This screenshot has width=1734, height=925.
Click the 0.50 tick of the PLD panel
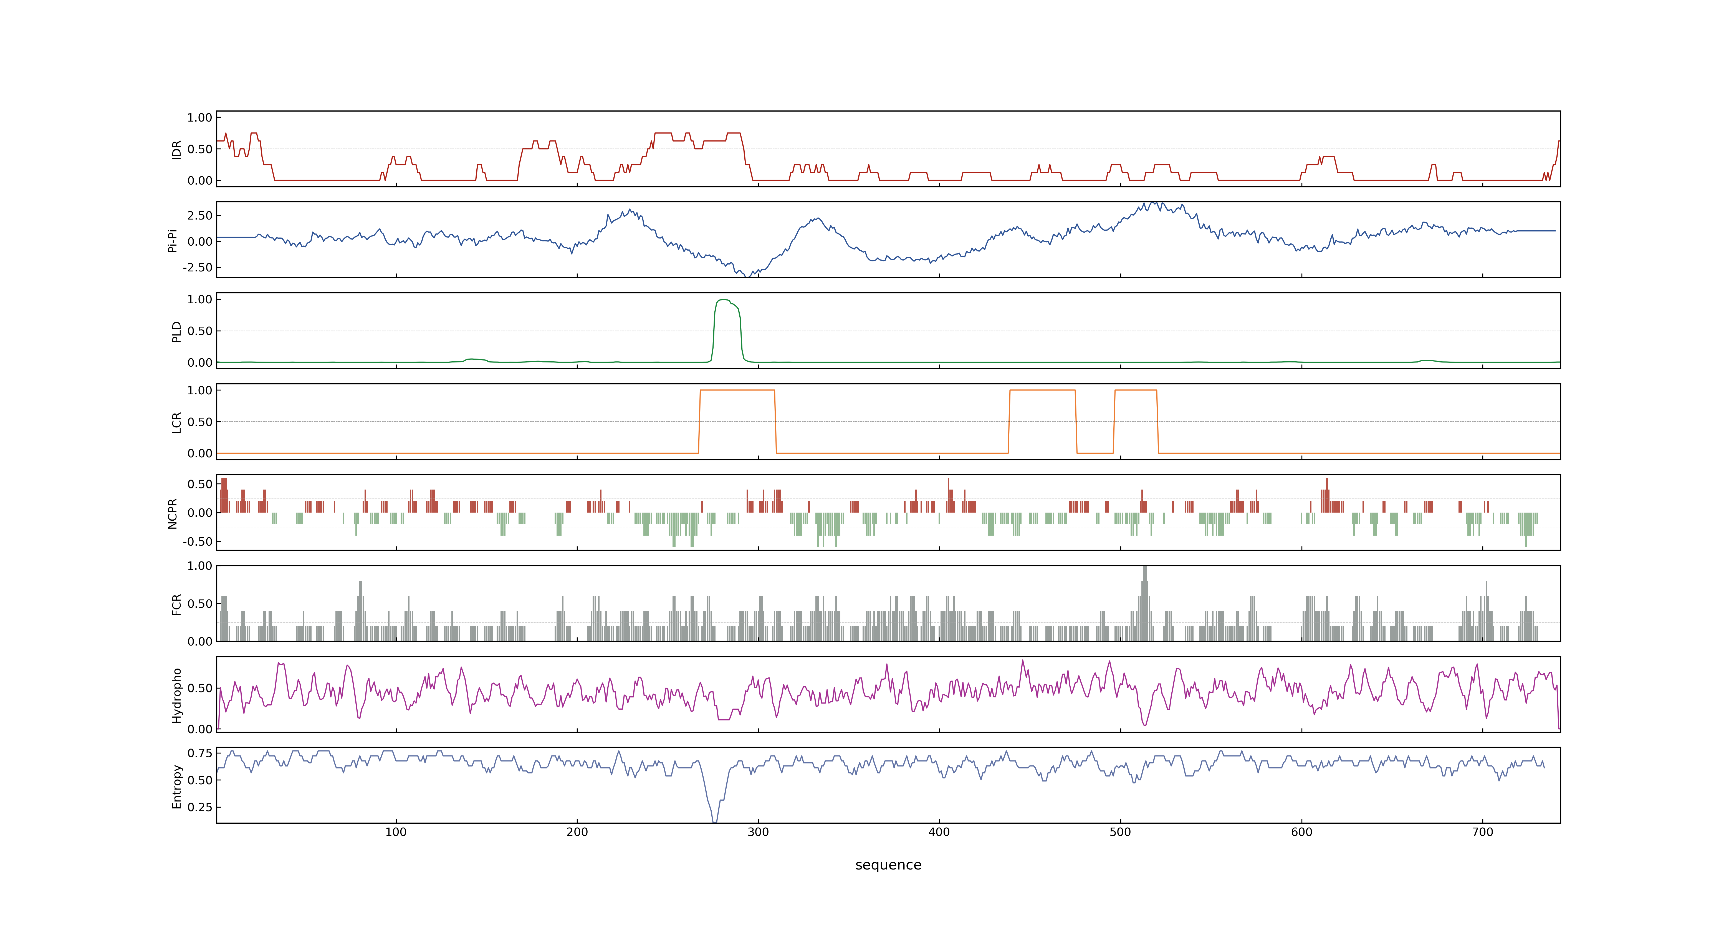coord(200,331)
